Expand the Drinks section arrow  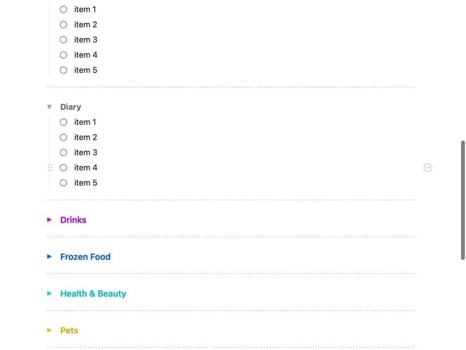tap(49, 219)
